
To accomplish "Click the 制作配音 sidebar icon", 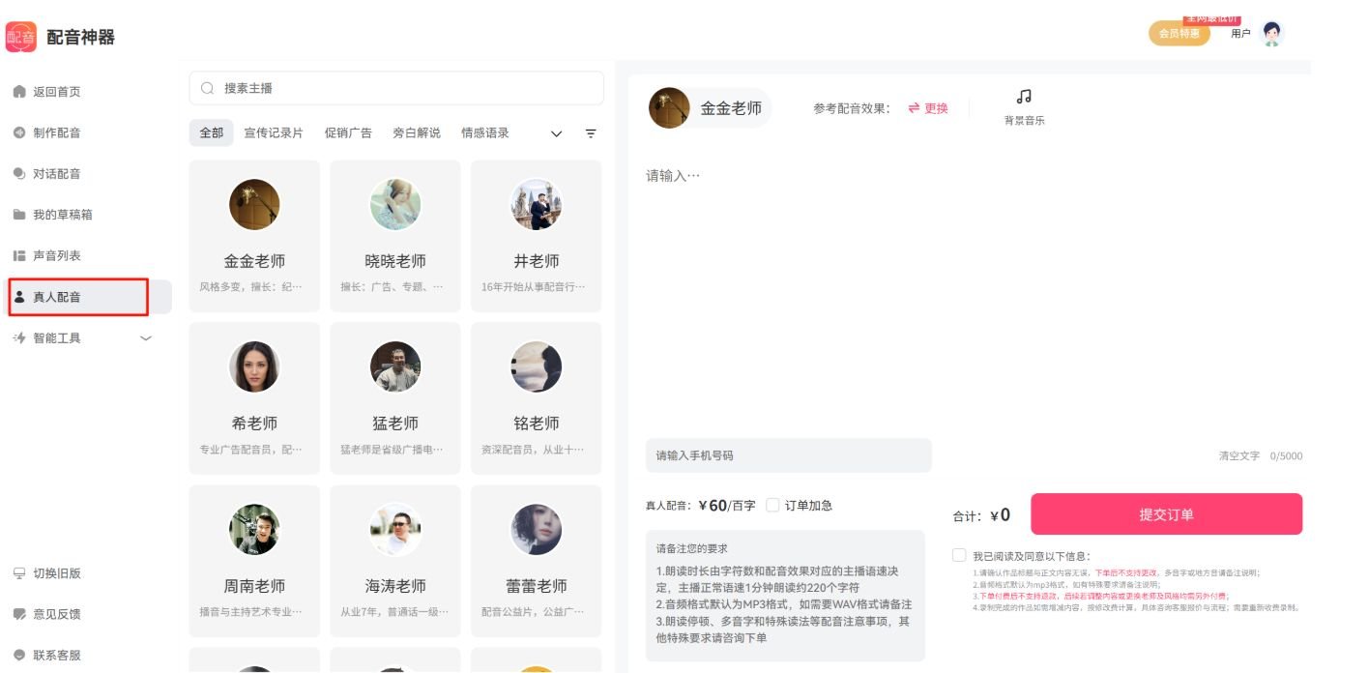I will pyautogui.click(x=19, y=132).
